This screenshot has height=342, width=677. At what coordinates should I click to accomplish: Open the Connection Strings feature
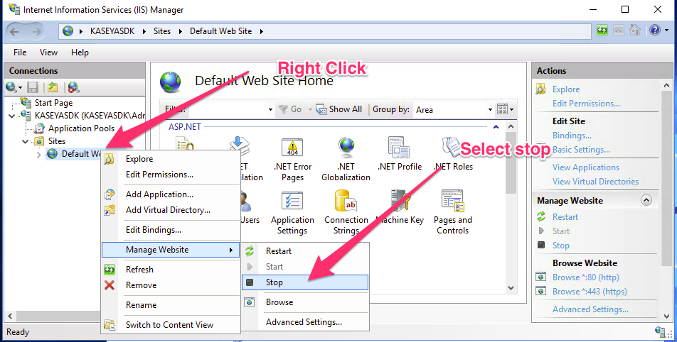pyautogui.click(x=346, y=213)
